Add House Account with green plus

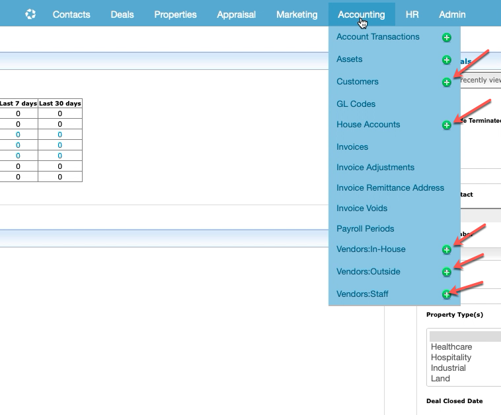(x=447, y=125)
